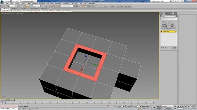The width and height of the screenshot is (197, 110).
Task: Open the Create Selection Set dropdown
Action: click(67, 6)
